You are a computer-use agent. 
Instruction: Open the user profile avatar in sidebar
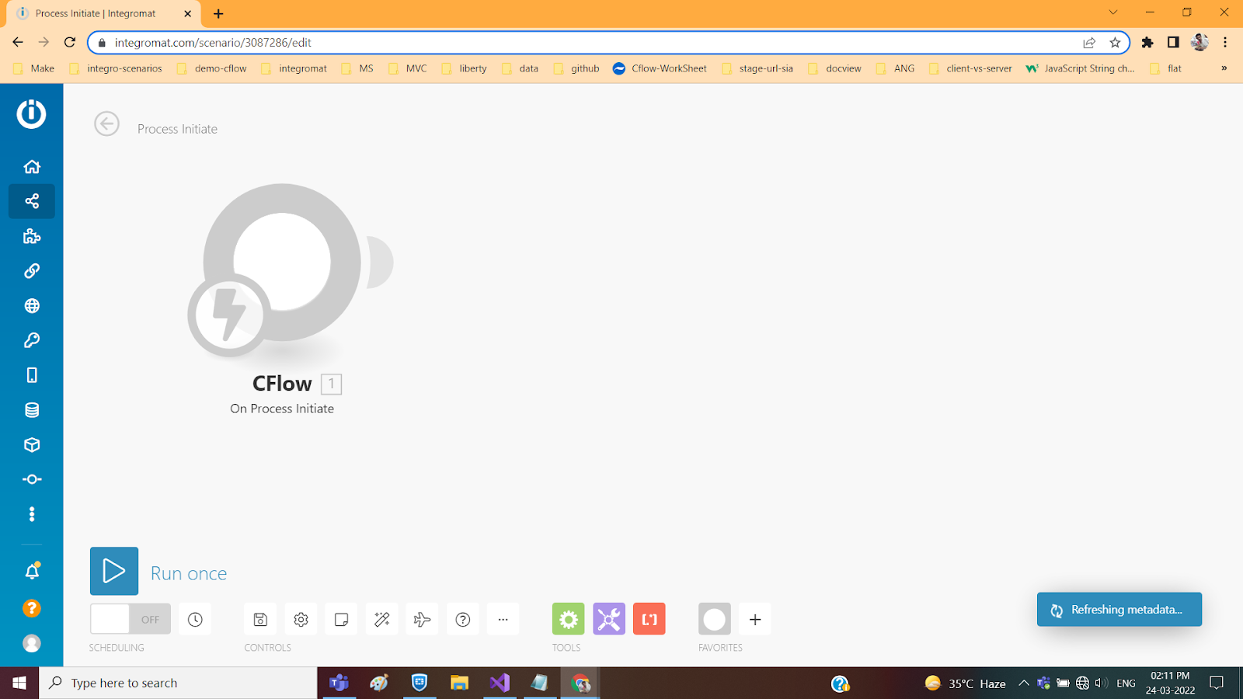click(x=32, y=643)
